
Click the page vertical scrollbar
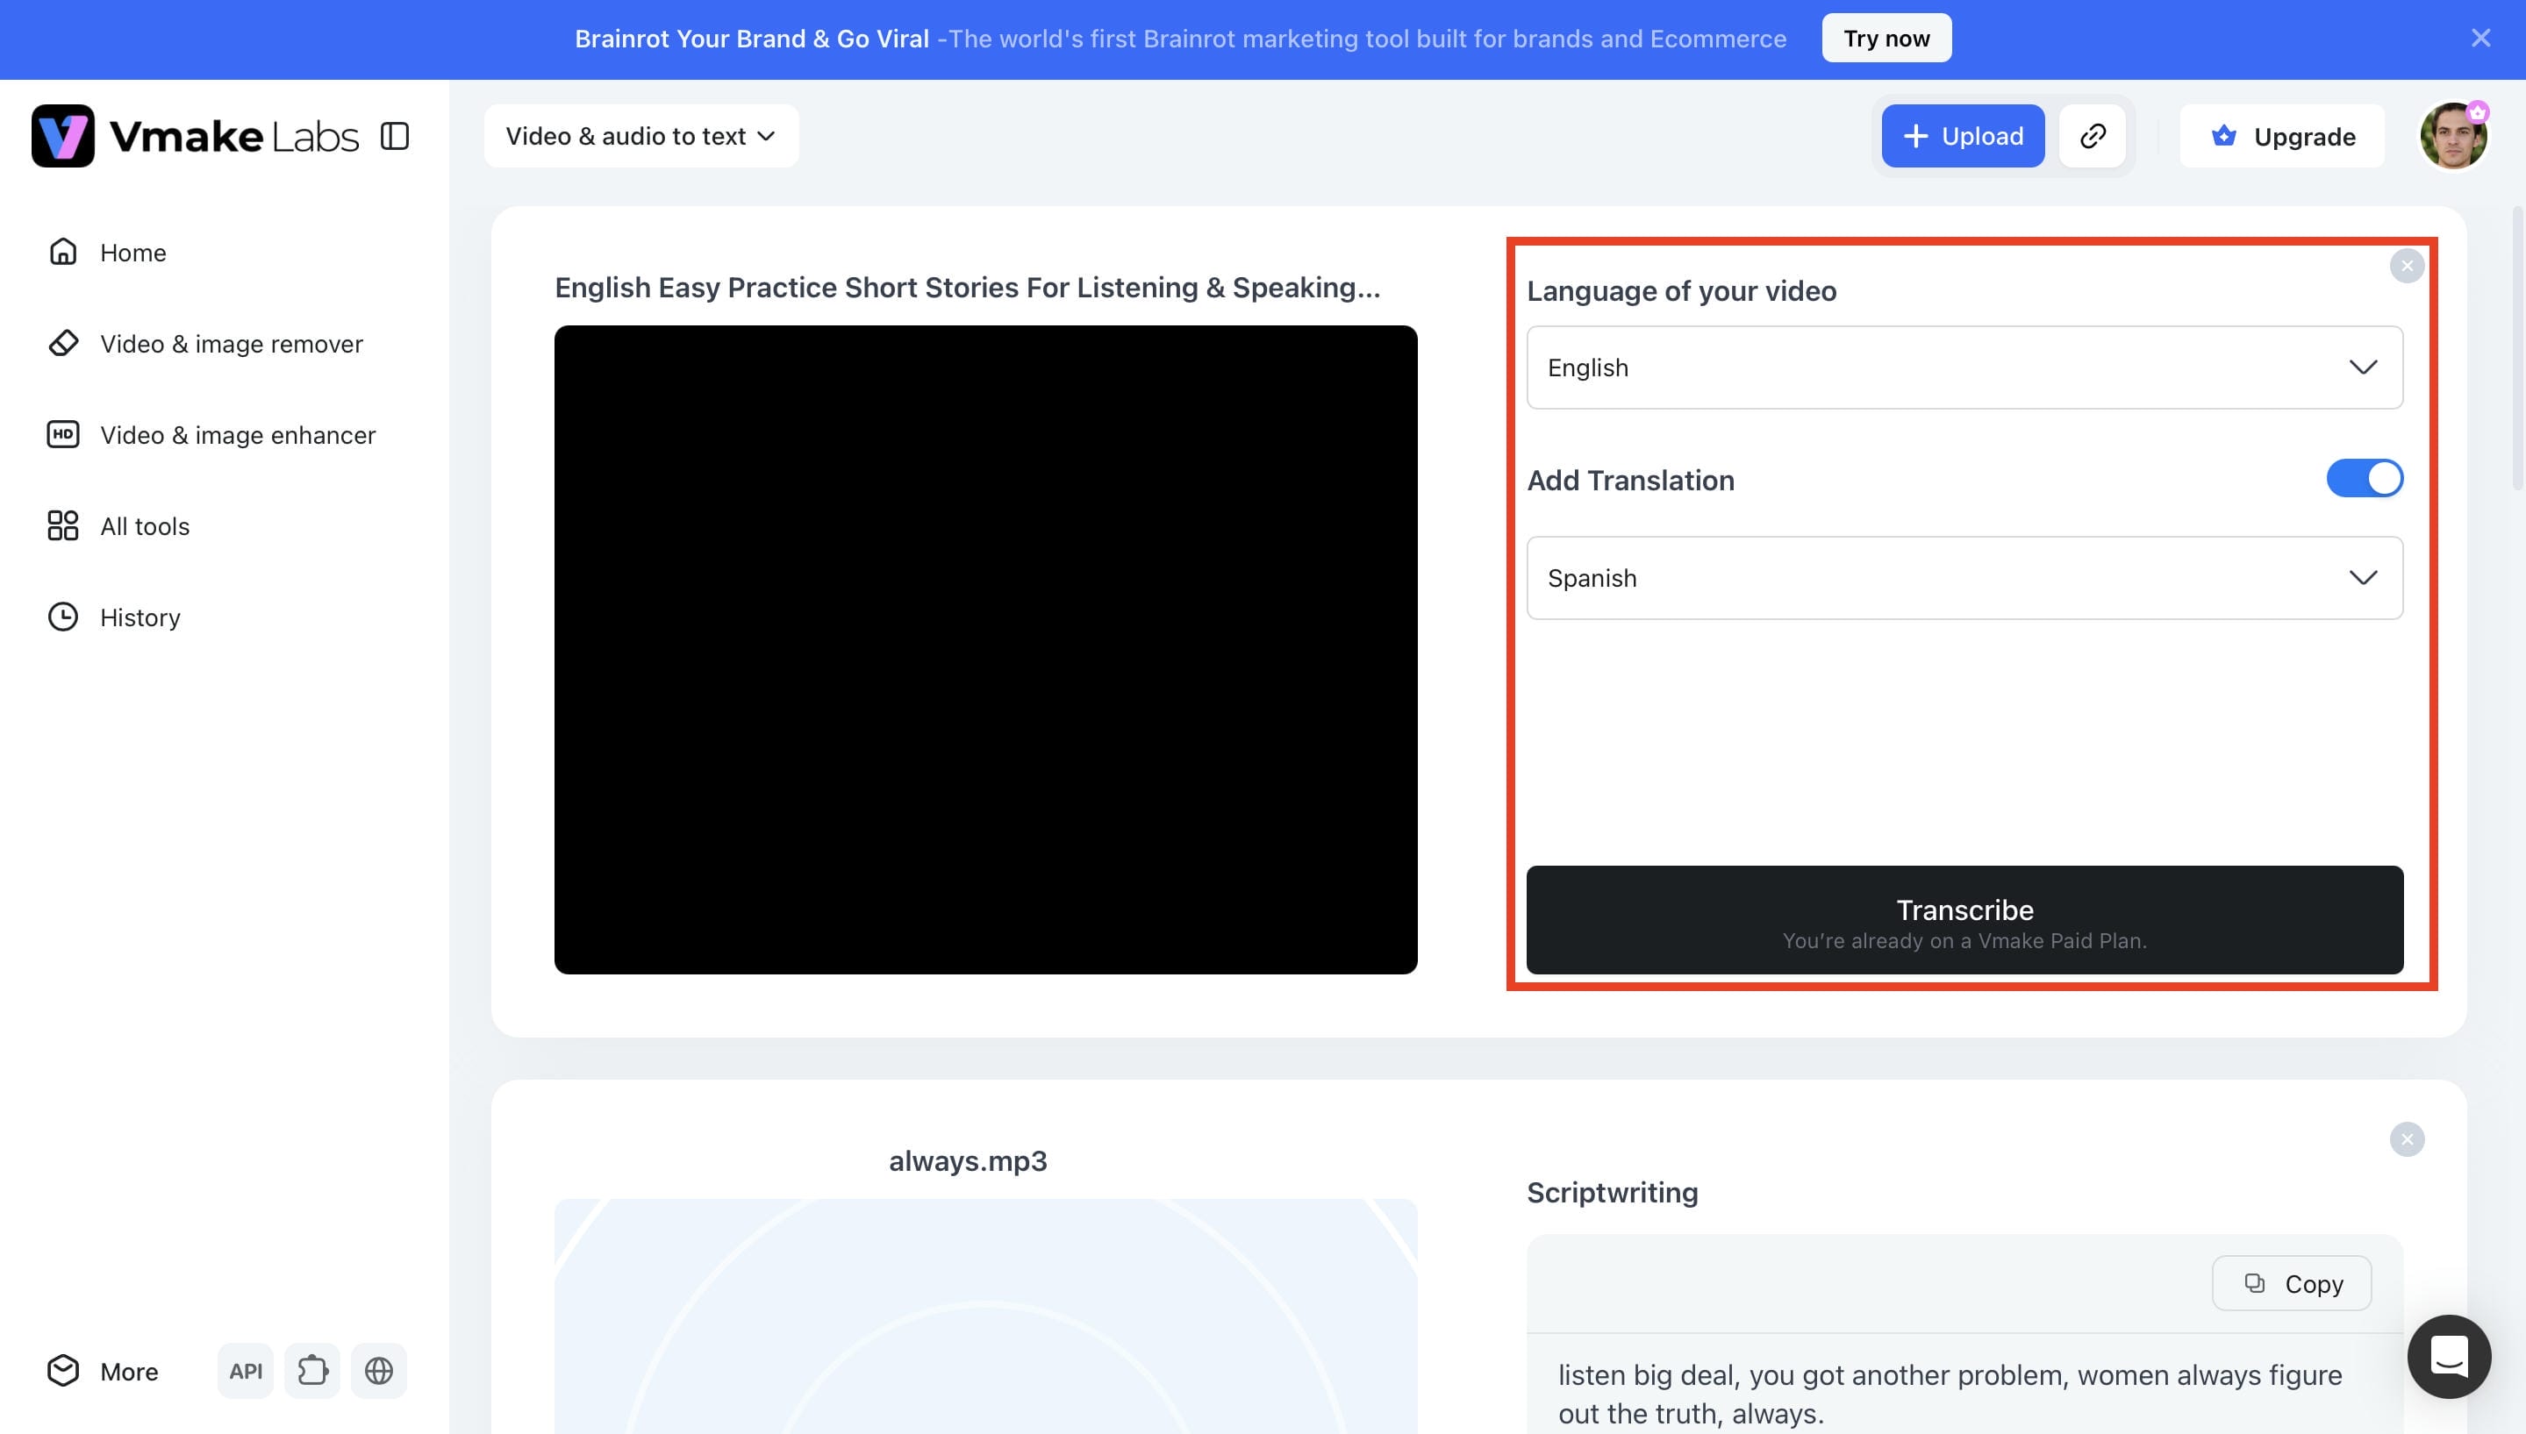[x=2518, y=346]
